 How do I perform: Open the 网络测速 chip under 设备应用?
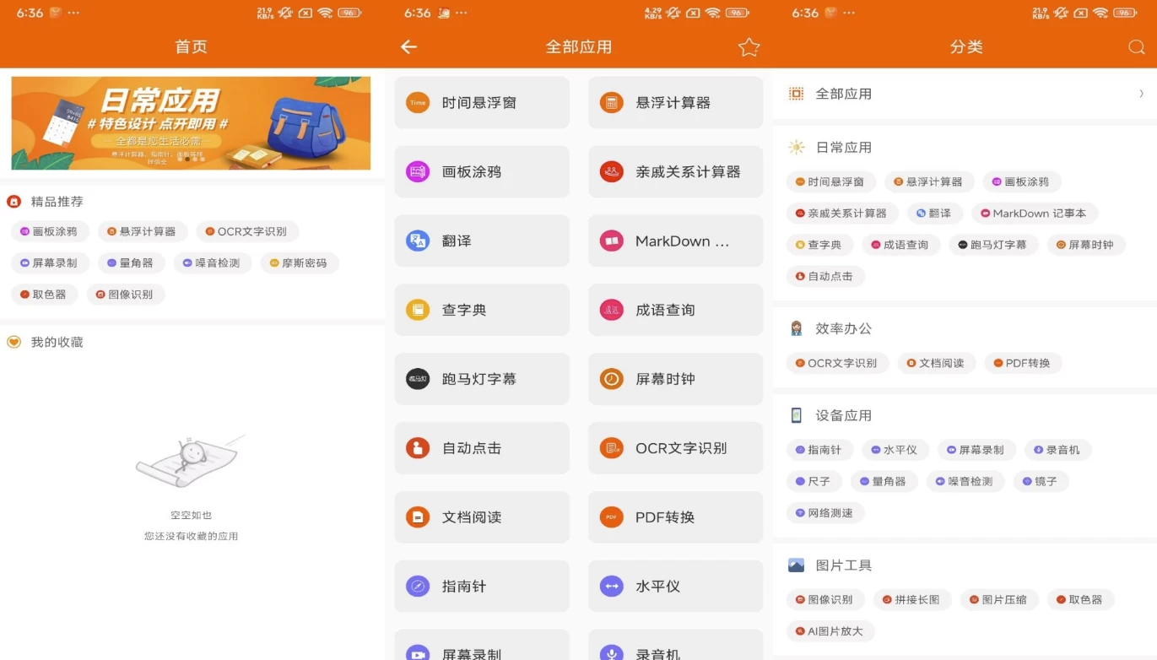tap(825, 513)
